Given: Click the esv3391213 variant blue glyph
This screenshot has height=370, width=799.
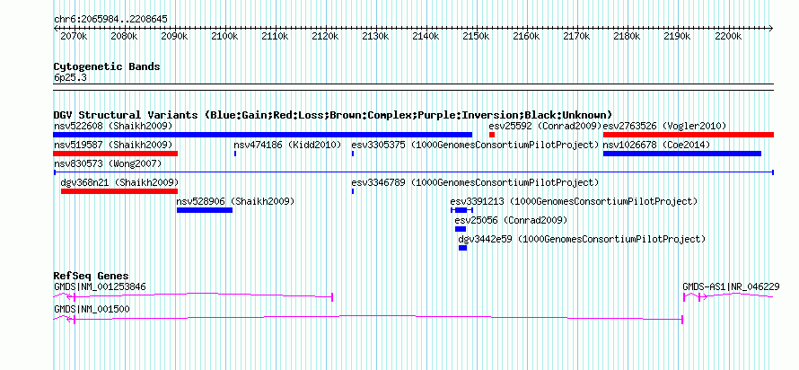Looking at the screenshot, I should coord(462,210).
